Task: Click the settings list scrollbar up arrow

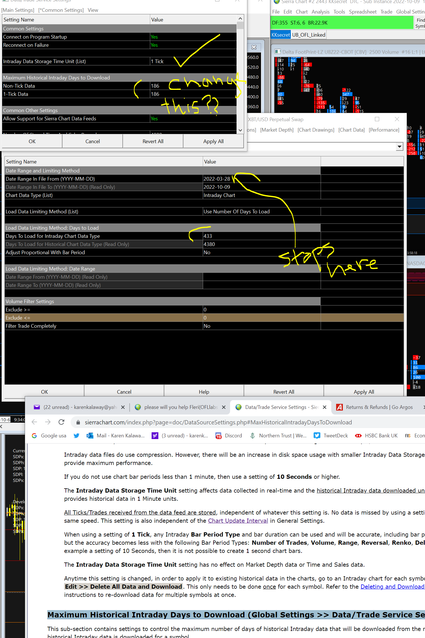Action: [x=240, y=19]
